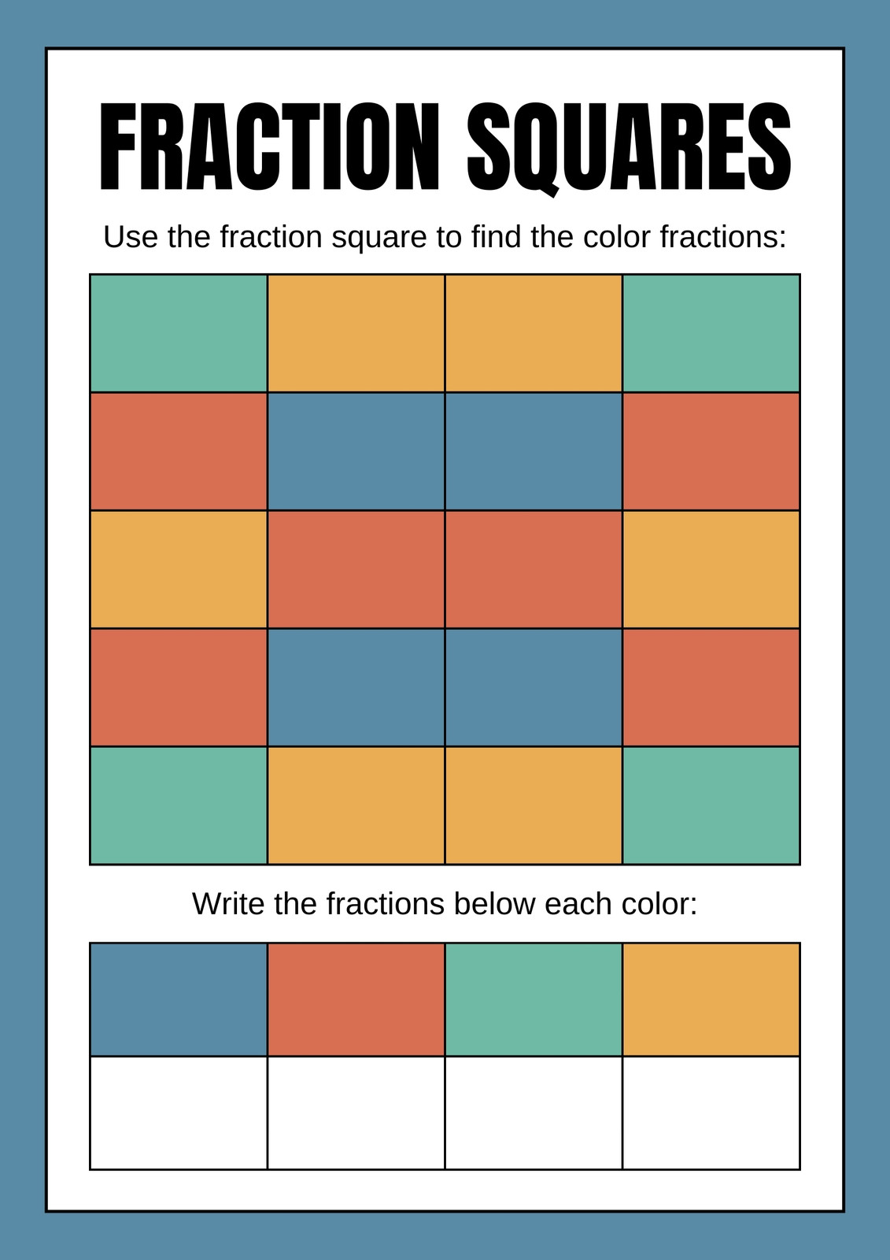
Task: Select the blank answer box below green swatch
Action: click(x=534, y=1113)
